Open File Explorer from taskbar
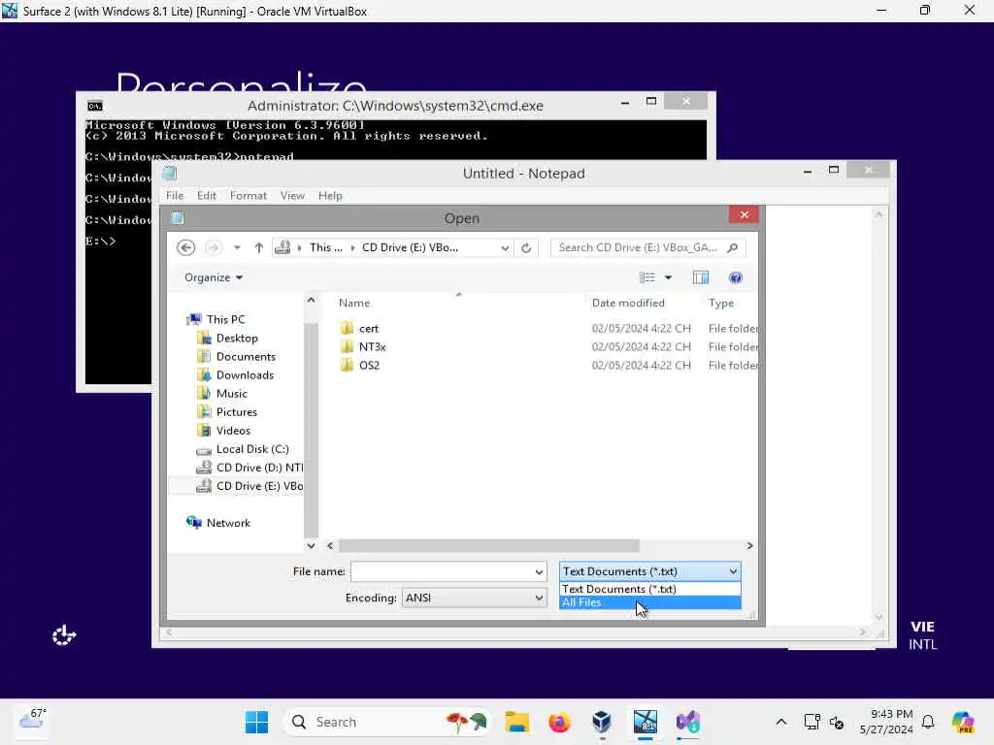This screenshot has height=745, width=994. 517,722
